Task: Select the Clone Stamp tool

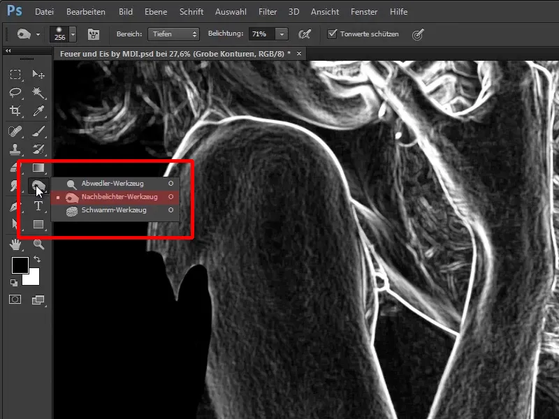Action: coord(15,149)
